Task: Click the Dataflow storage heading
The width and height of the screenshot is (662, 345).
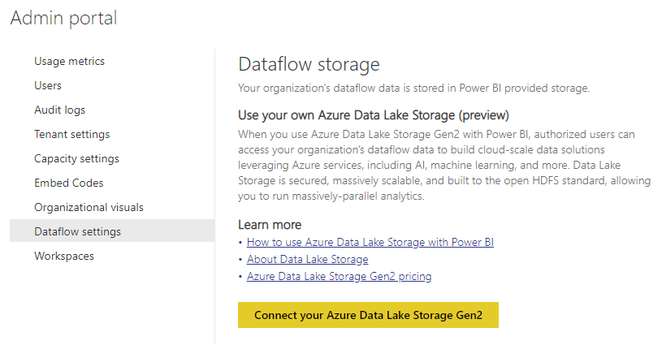Action: (309, 65)
